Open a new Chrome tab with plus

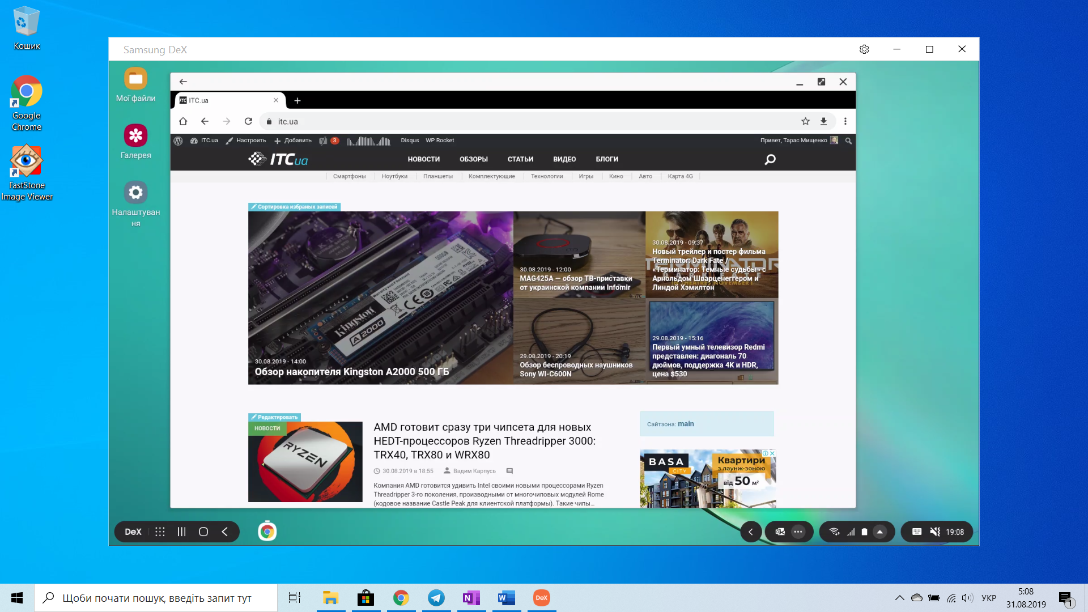pyautogui.click(x=297, y=101)
